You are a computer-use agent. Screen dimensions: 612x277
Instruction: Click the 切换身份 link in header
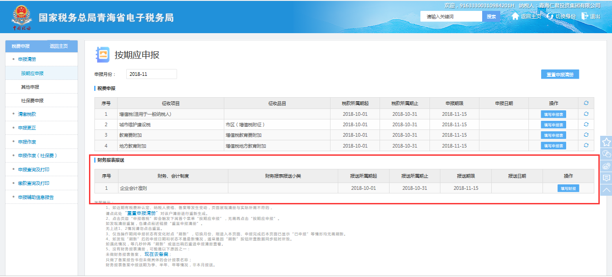click(x=566, y=16)
